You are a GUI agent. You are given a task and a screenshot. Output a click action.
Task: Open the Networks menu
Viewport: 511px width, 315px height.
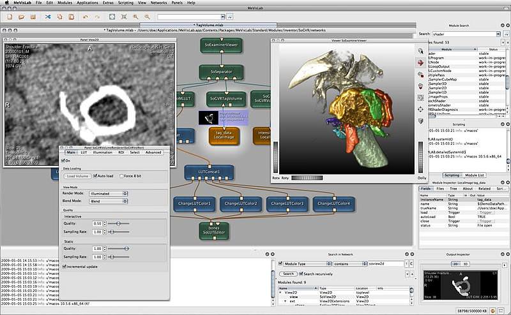point(158,3)
